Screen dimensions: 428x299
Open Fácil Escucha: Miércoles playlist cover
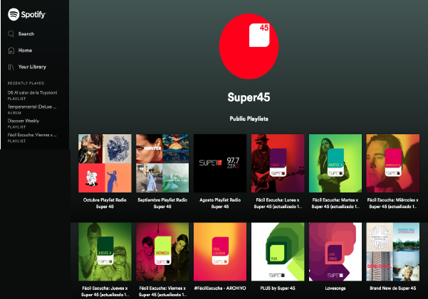pyautogui.click(x=393, y=163)
